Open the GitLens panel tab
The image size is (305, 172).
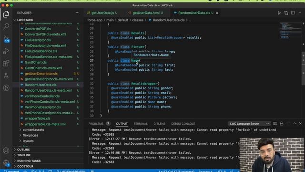pos(159,124)
